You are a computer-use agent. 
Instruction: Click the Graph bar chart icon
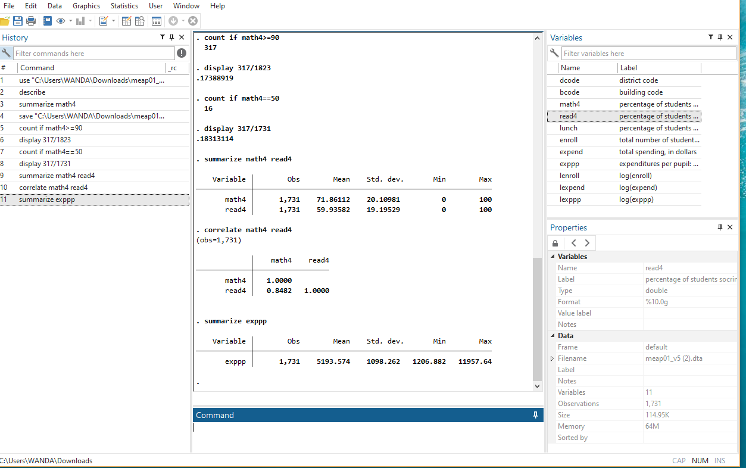pyautogui.click(x=80, y=21)
